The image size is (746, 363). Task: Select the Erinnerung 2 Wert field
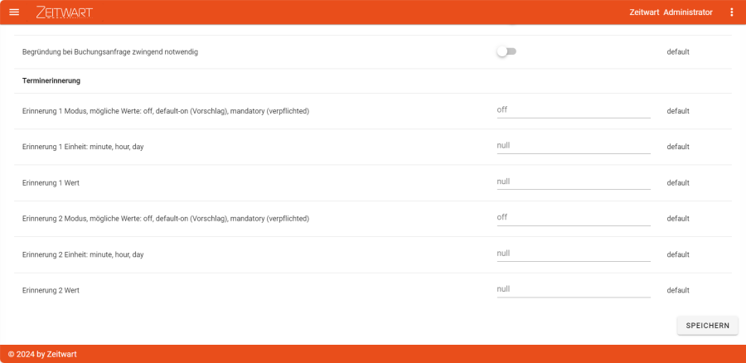573,289
